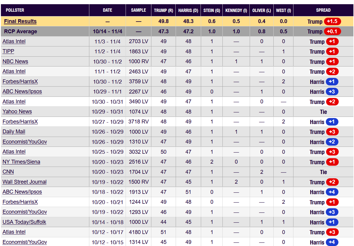Click the Tie spread in CNN row
Viewport: 354px width, 246px height.
tap(323, 172)
